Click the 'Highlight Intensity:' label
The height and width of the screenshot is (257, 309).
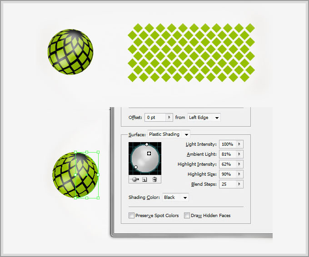197,164
